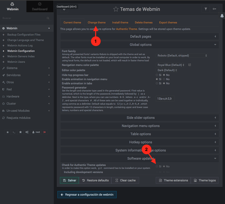Toggle night mode sun icon
Screen dimensions: 225x204
point(8,132)
